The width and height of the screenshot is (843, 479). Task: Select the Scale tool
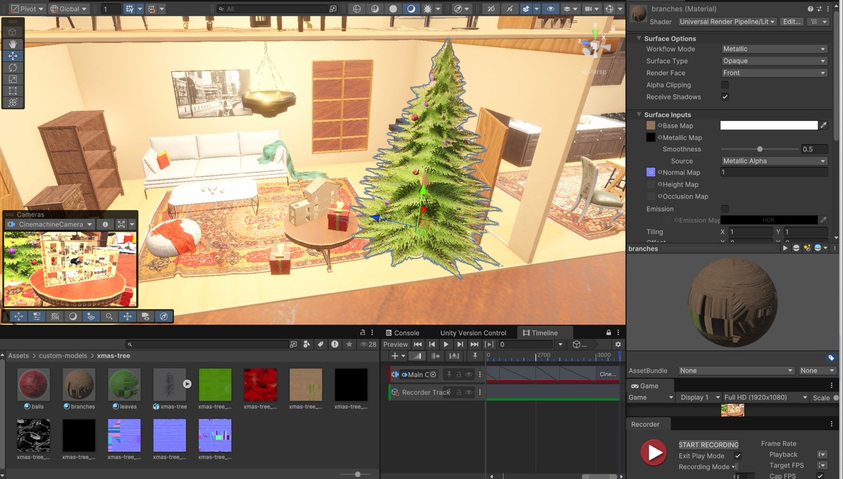click(13, 80)
